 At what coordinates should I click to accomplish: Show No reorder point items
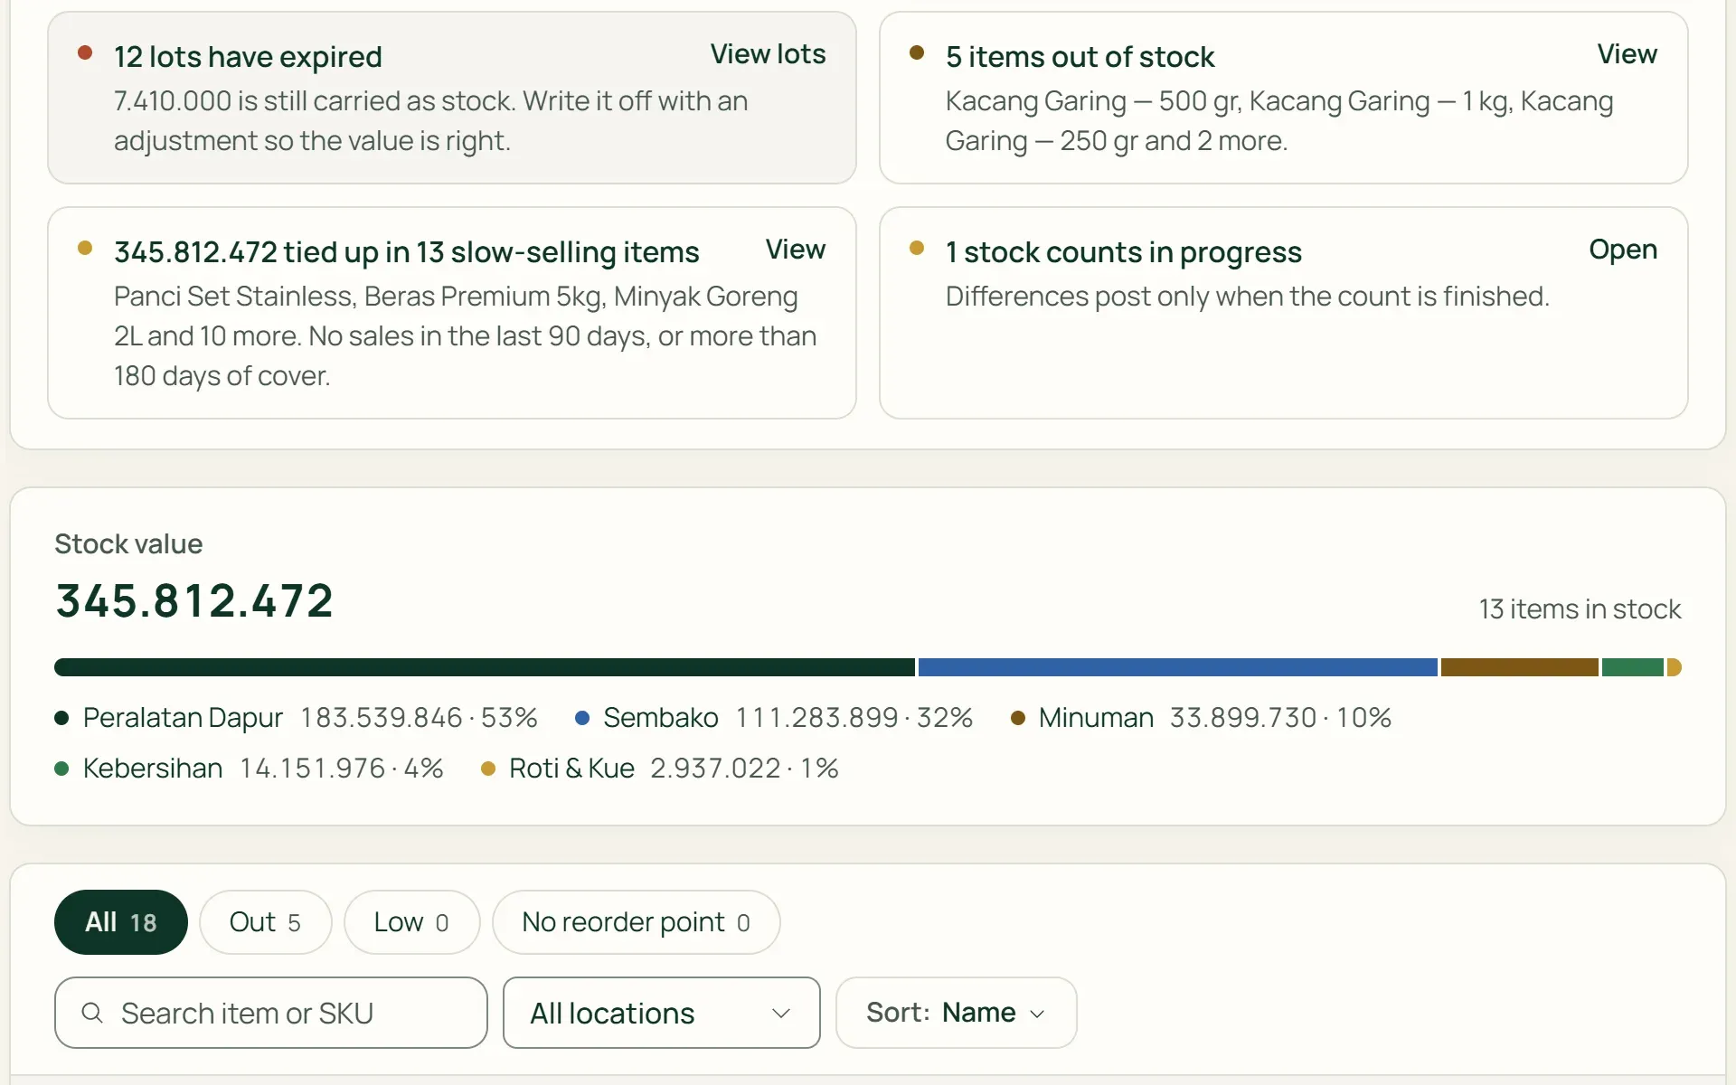pyautogui.click(x=636, y=922)
